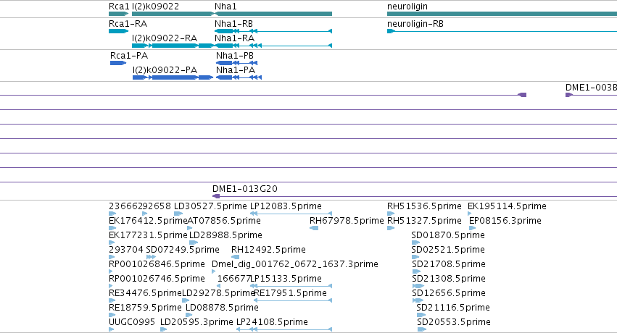Select the SD01870.5prime EST arrow
Image resolution: width=617 pixels, height=333 pixels.
pos(415,243)
